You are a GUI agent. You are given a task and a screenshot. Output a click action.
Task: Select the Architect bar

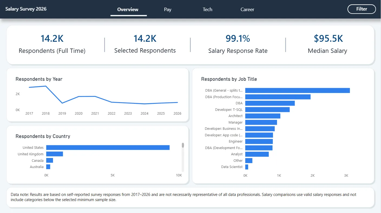pos(263,116)
